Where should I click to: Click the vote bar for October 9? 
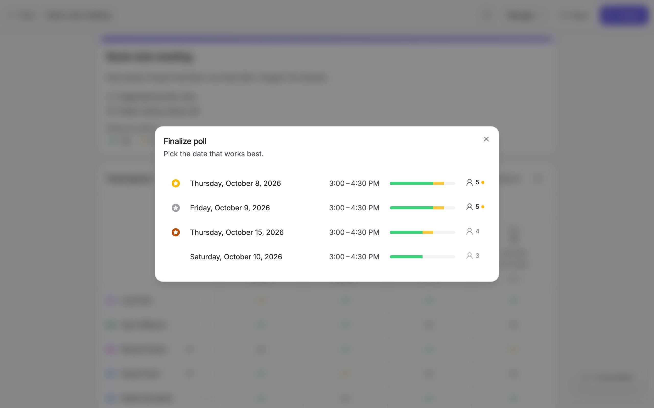tap(422, 208)
